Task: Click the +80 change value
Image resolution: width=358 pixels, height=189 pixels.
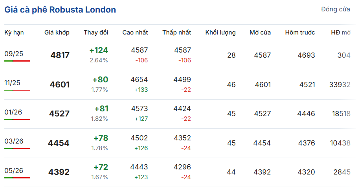Action: [100, 80]
